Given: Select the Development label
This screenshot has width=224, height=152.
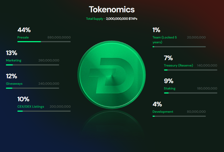Looking at the screenshot, I should (163, 112).
